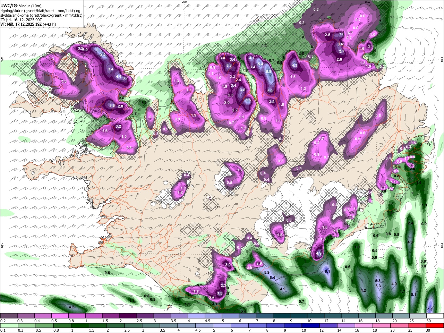
Task: Click the 5.1 rain value on the map
Action: 413,294
